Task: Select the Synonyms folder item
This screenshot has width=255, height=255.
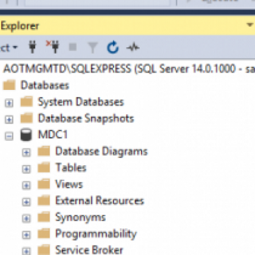Action: [x=80, y=217]
